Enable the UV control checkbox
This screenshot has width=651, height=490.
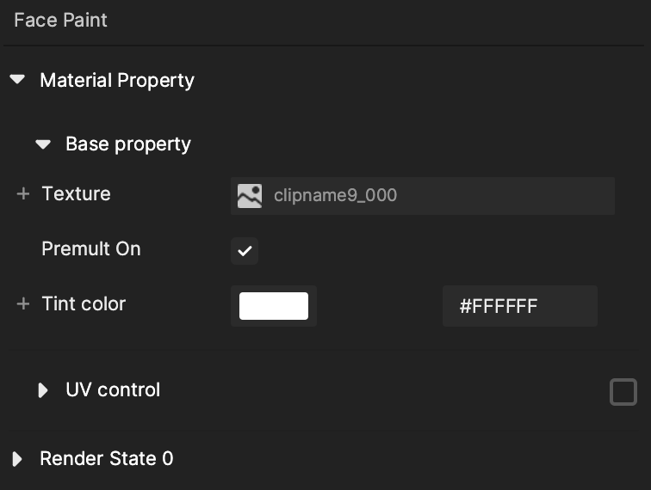(x=623, y=392)
